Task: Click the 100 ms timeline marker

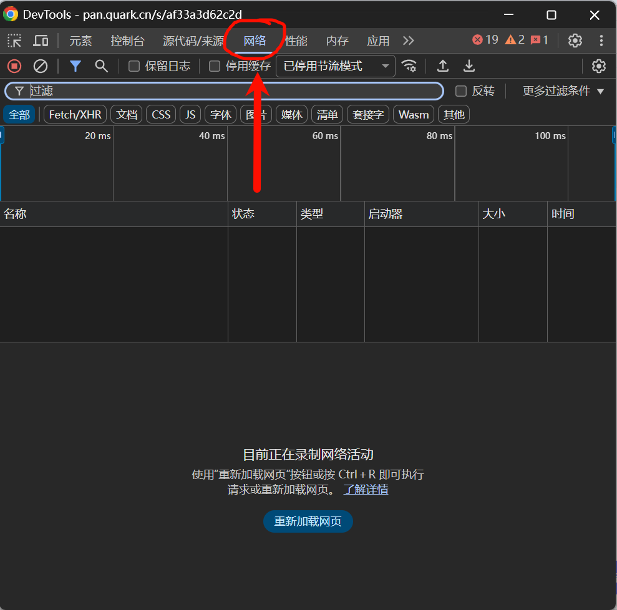Action: click(550, 136)
